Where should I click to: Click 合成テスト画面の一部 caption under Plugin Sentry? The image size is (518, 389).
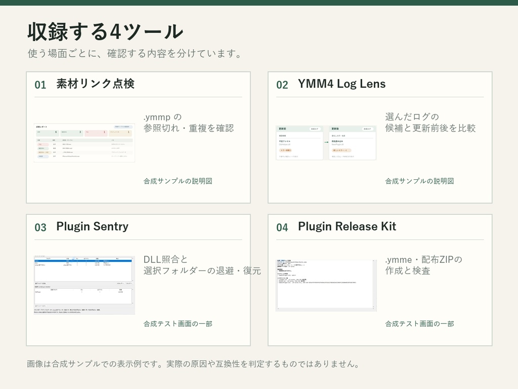(178, 324)
